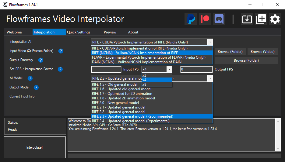This screenshot has width=285, height=162.
Task: Switch to the Quick Settings tab
Action: click(79, 32)
